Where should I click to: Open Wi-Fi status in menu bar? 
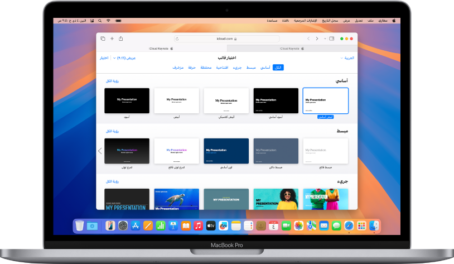108,21
